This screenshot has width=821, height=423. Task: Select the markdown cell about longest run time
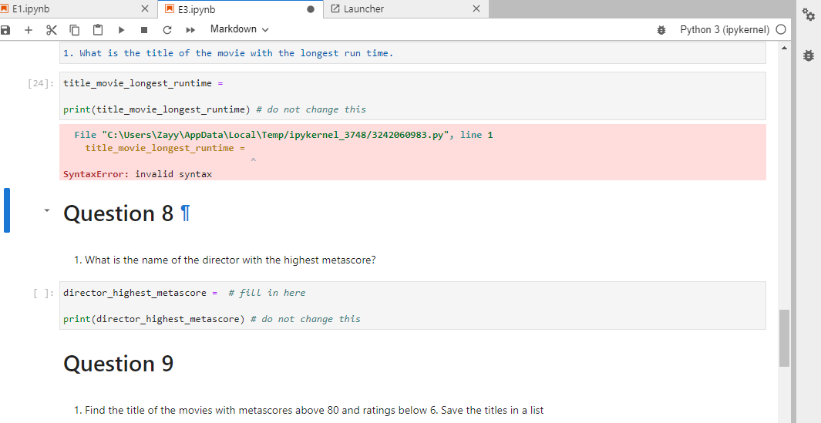click(x=412, y=53)
